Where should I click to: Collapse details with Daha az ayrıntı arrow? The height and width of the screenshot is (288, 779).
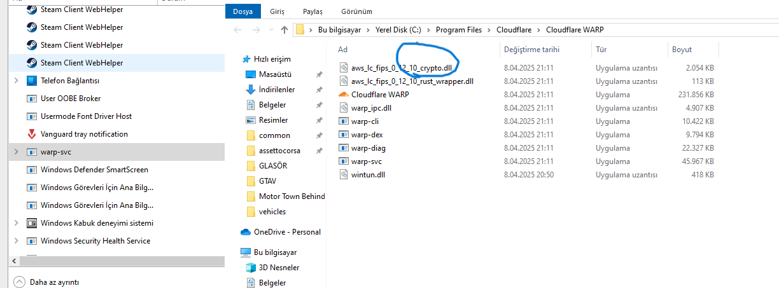[x=19, y=282]
